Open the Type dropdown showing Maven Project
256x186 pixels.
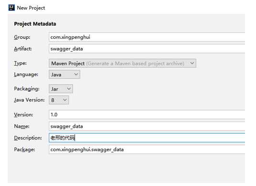[122, 63]
